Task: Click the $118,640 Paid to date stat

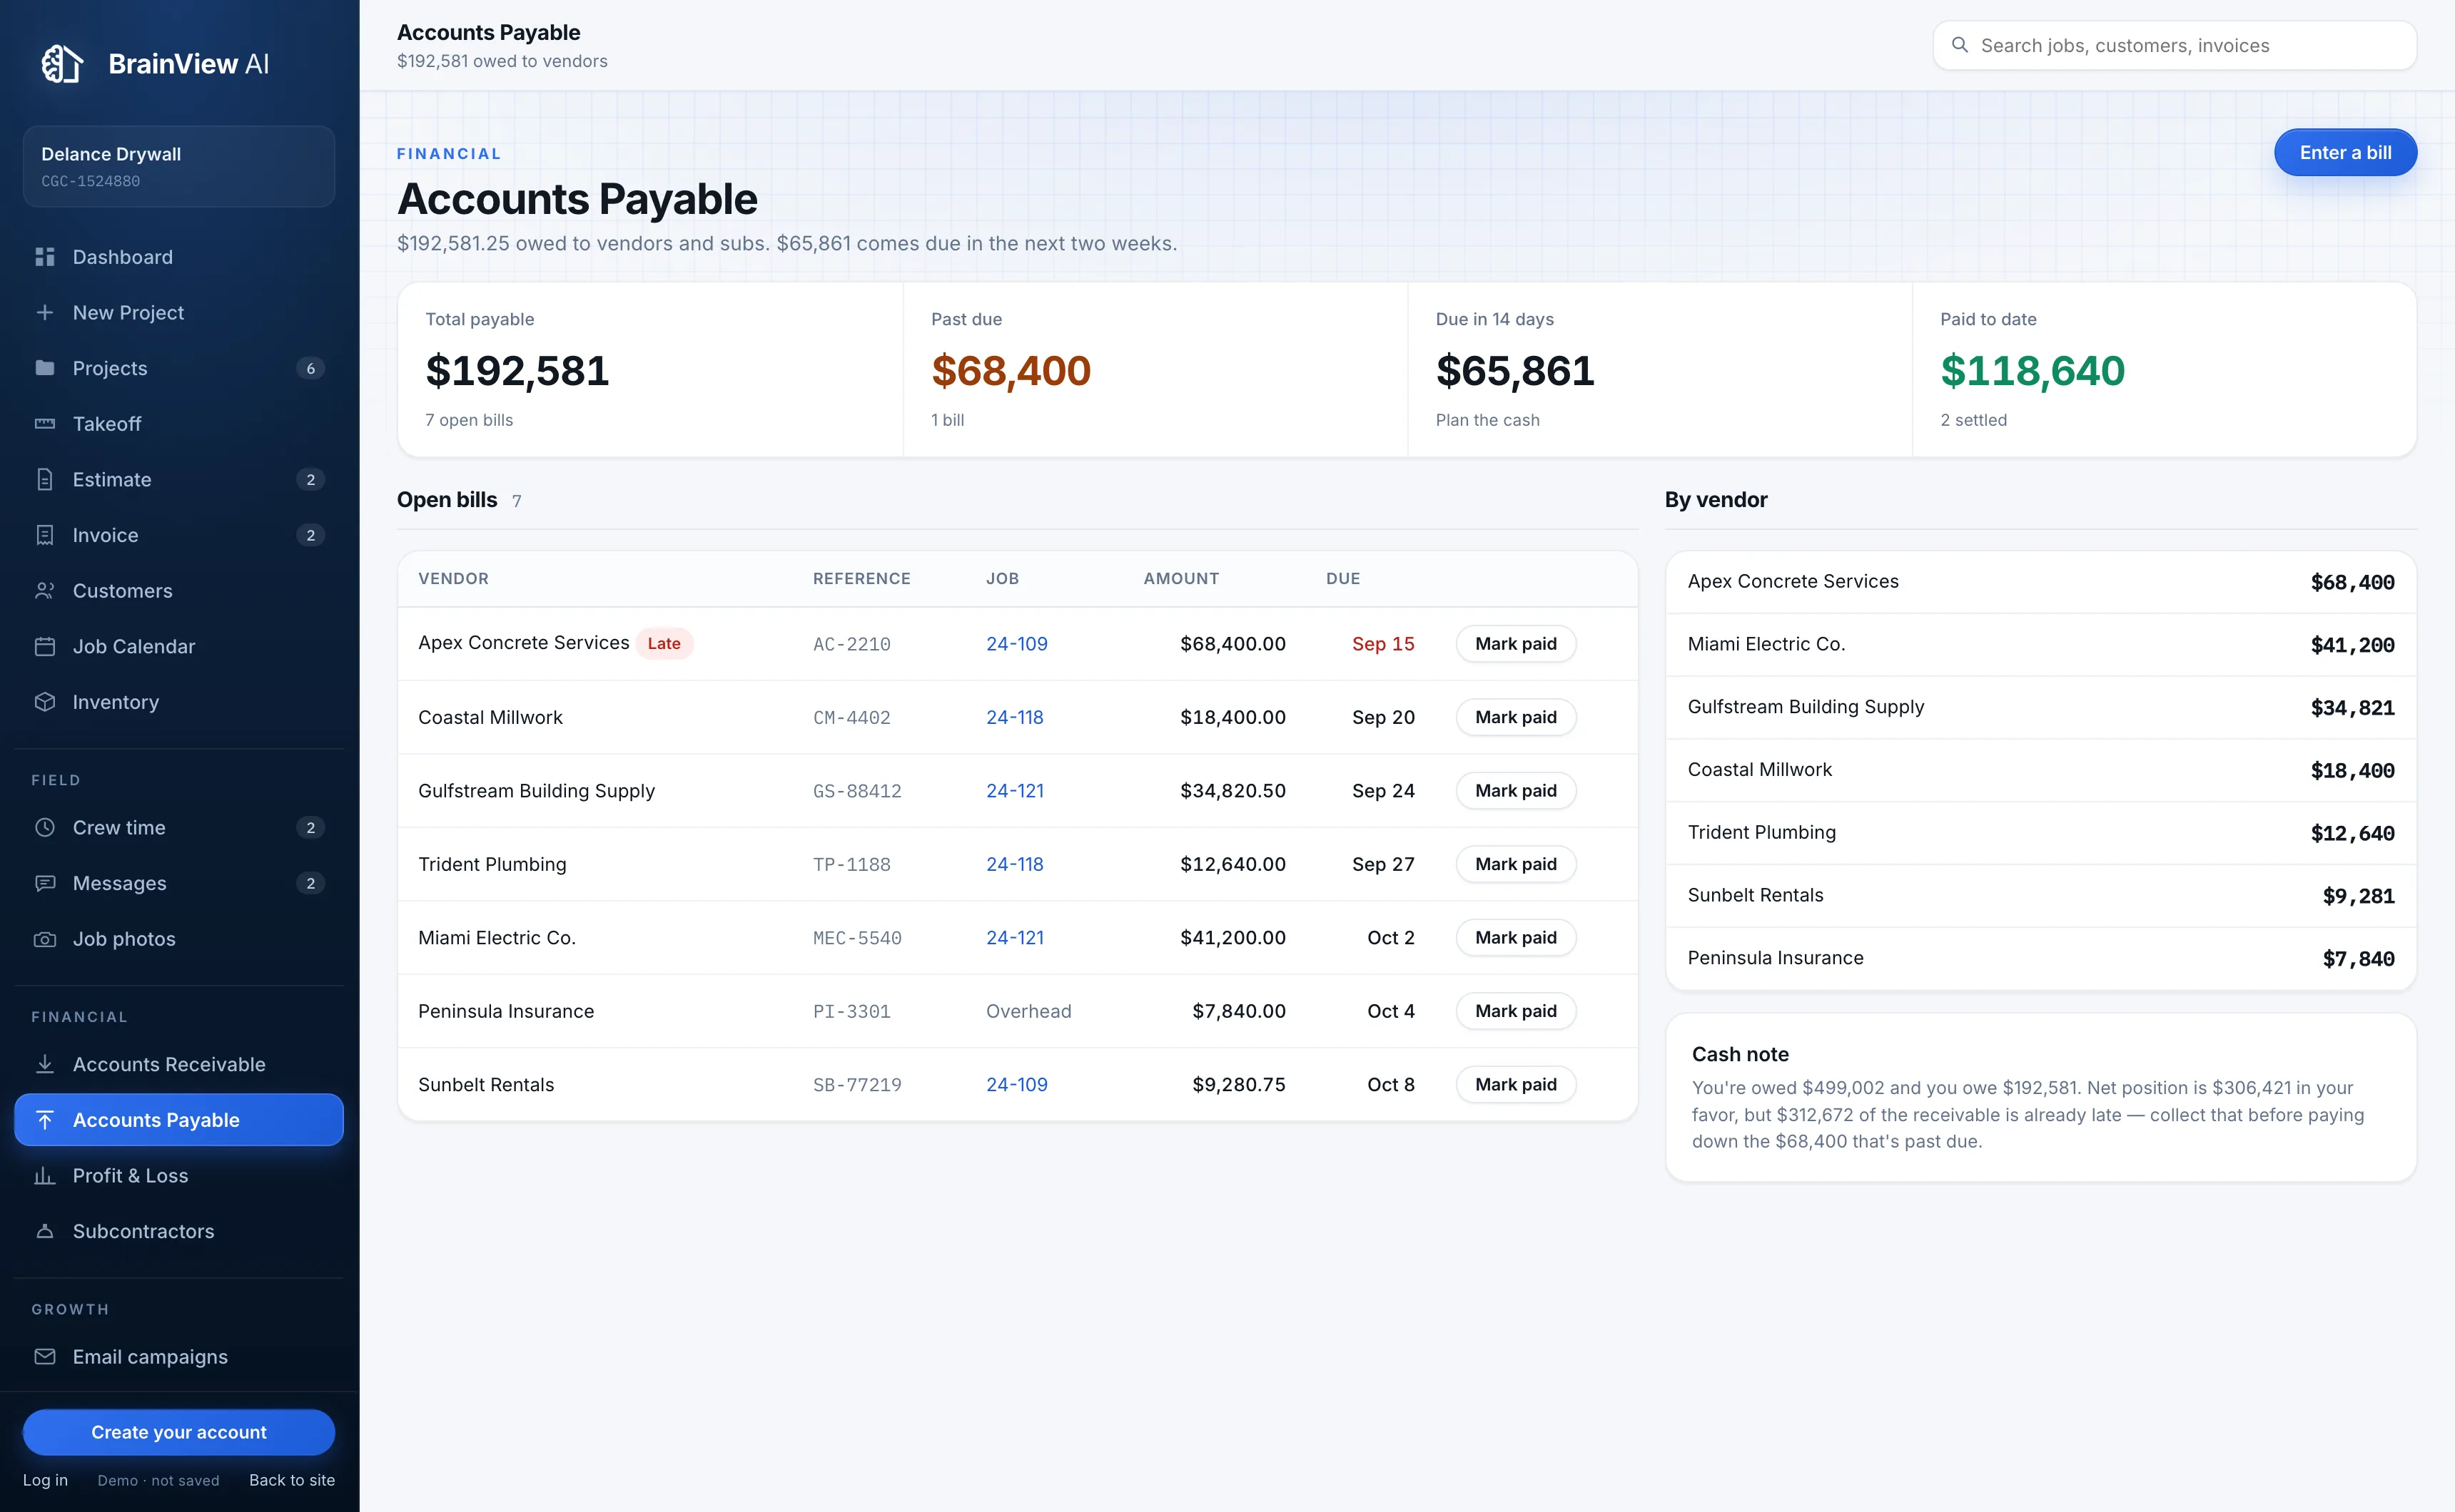Action: [x=2032, y=371]
